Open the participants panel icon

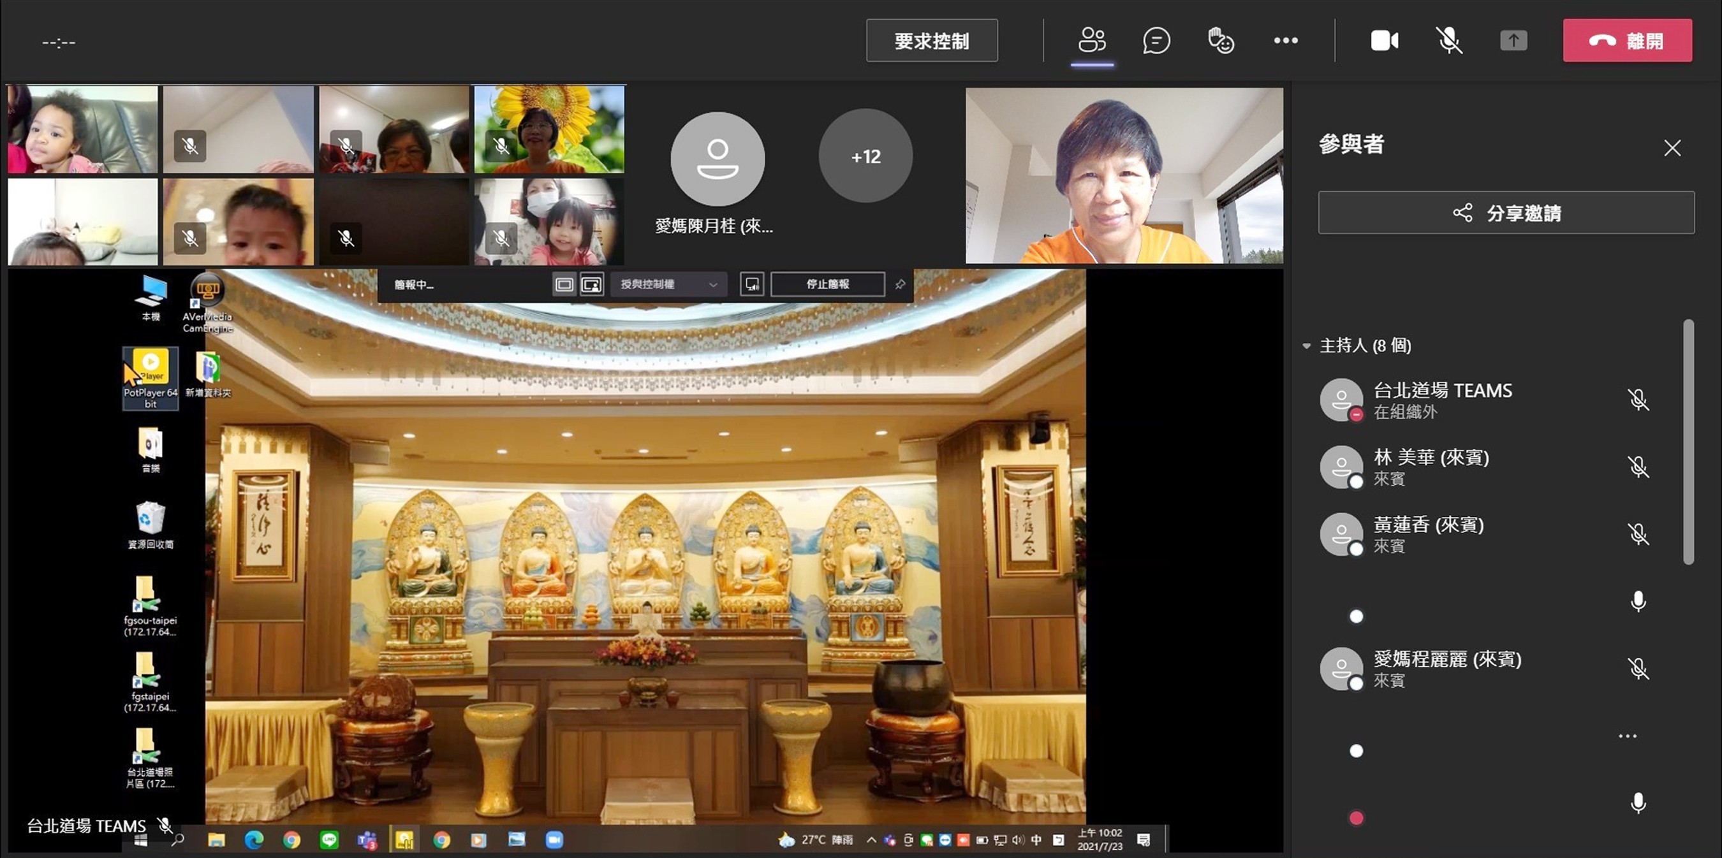coord(1092,40)
